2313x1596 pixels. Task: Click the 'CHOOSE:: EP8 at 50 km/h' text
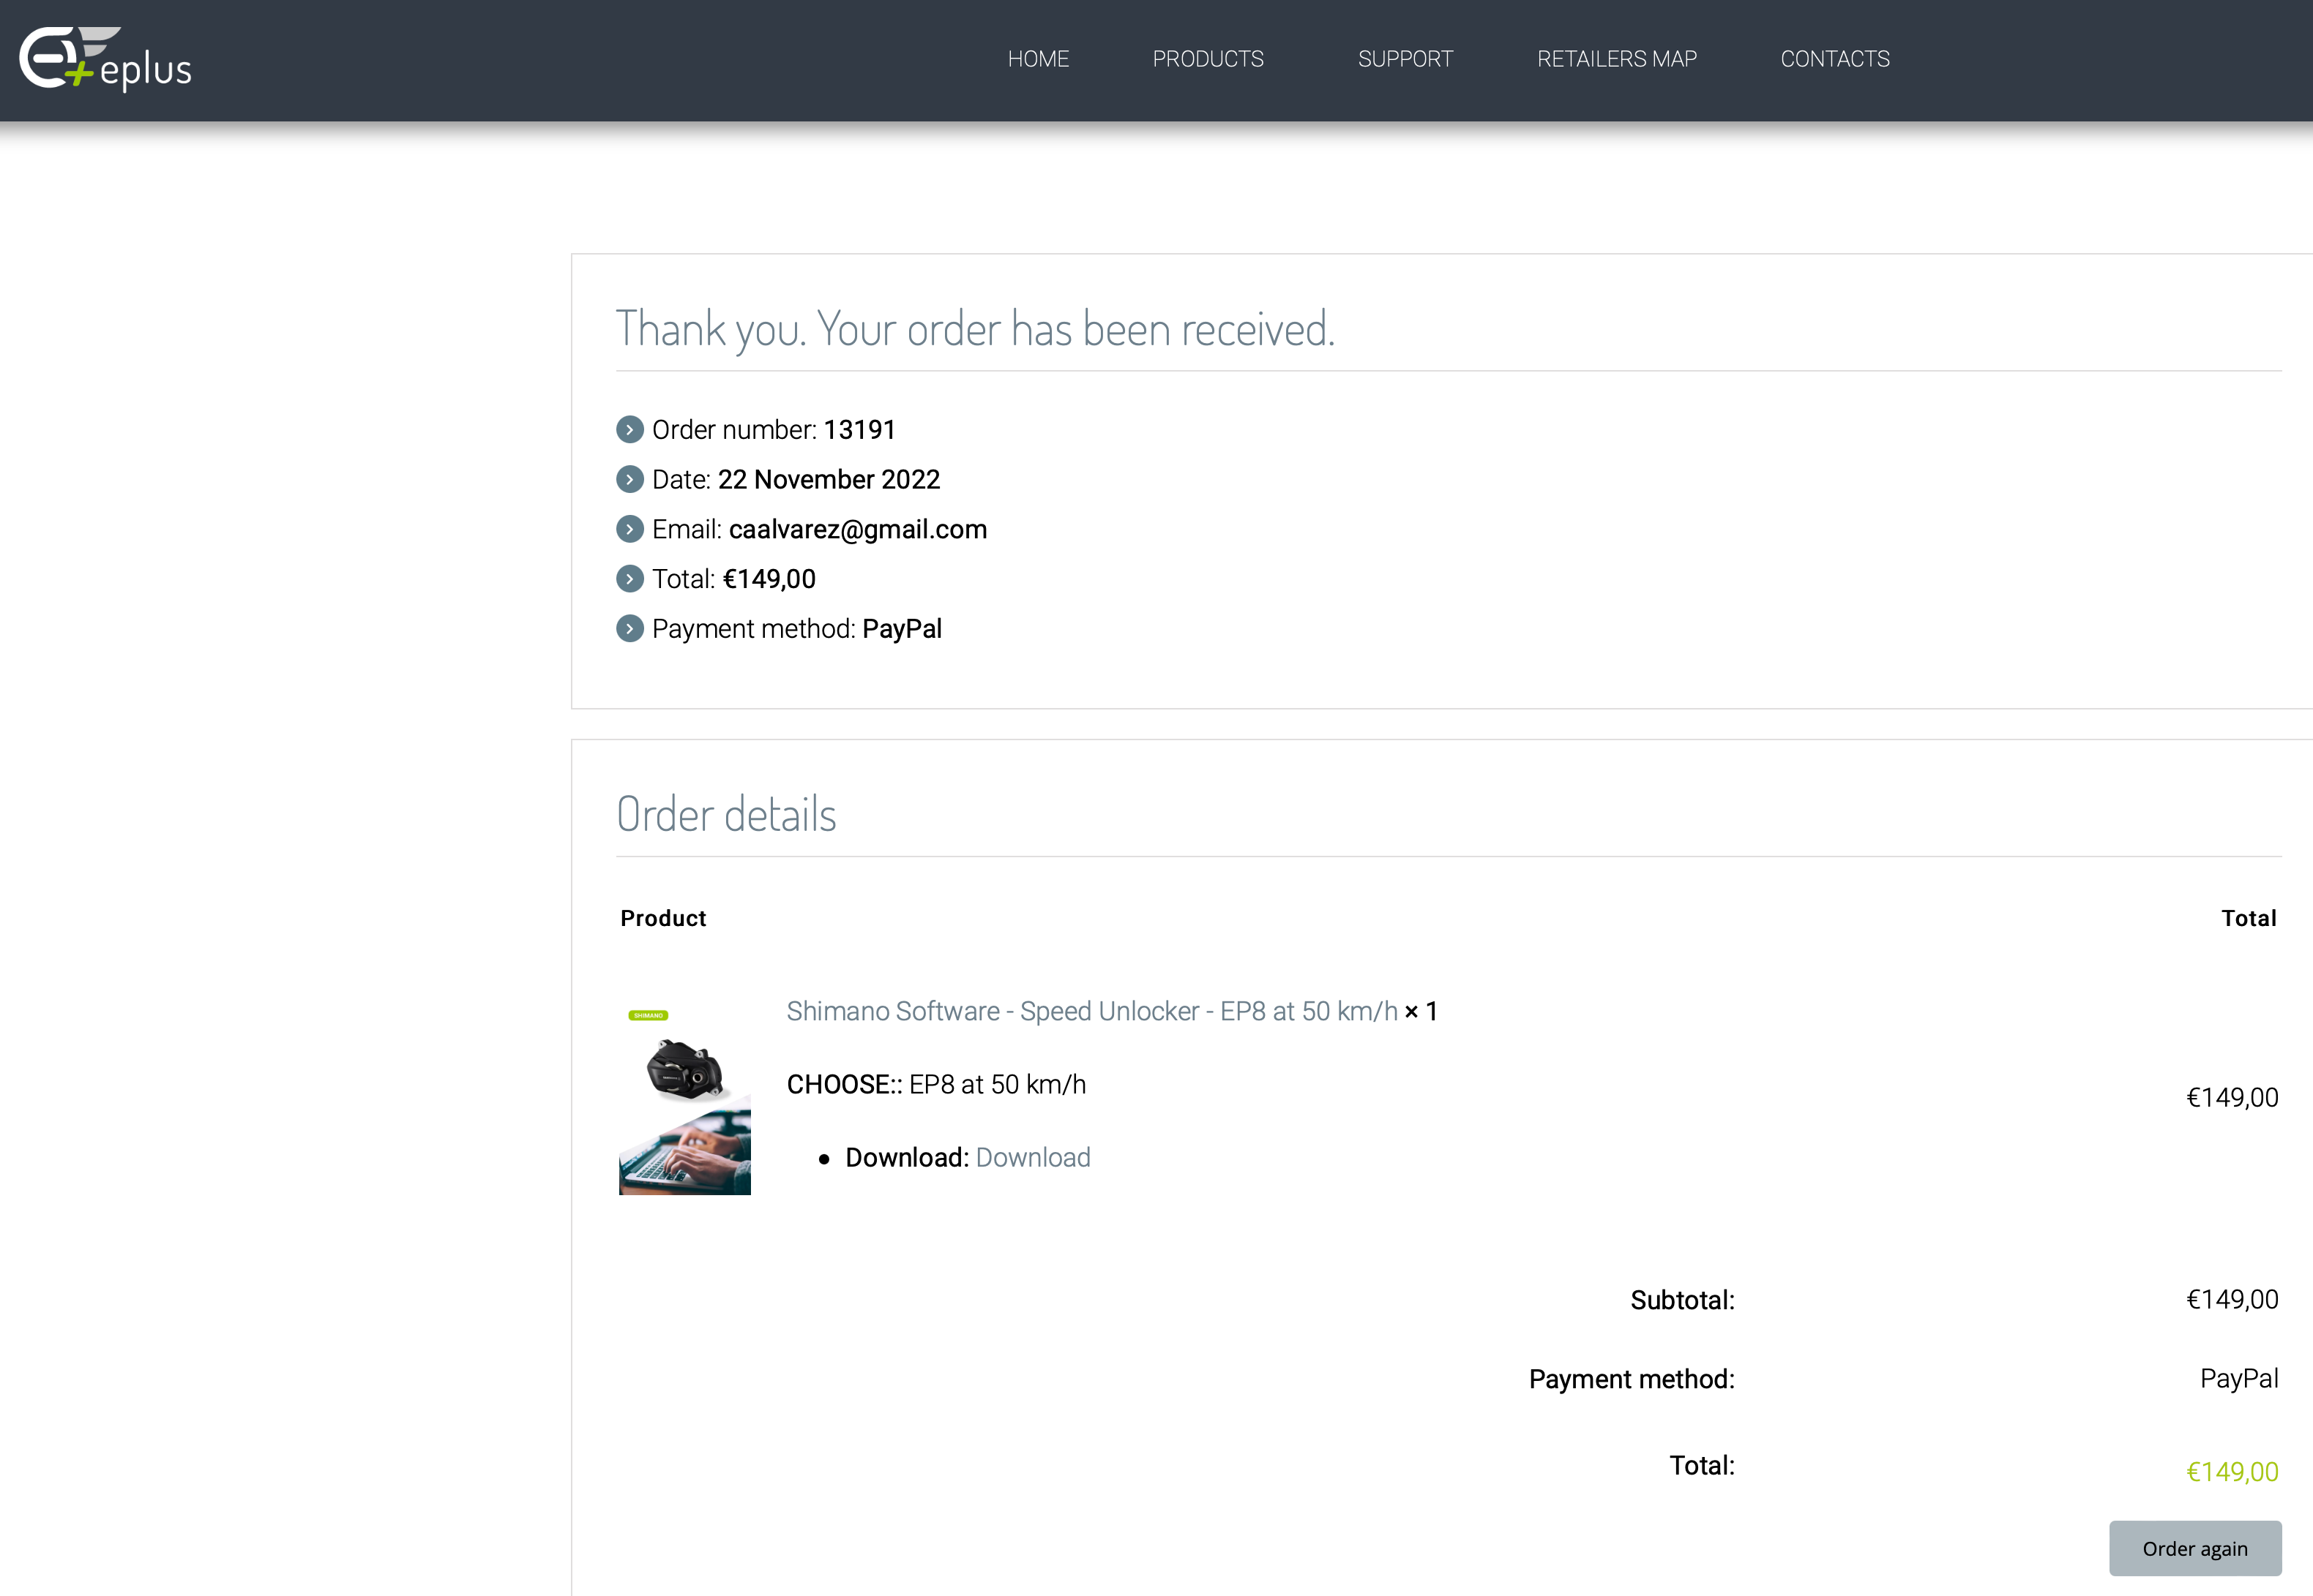click(x=936, y=1084)
